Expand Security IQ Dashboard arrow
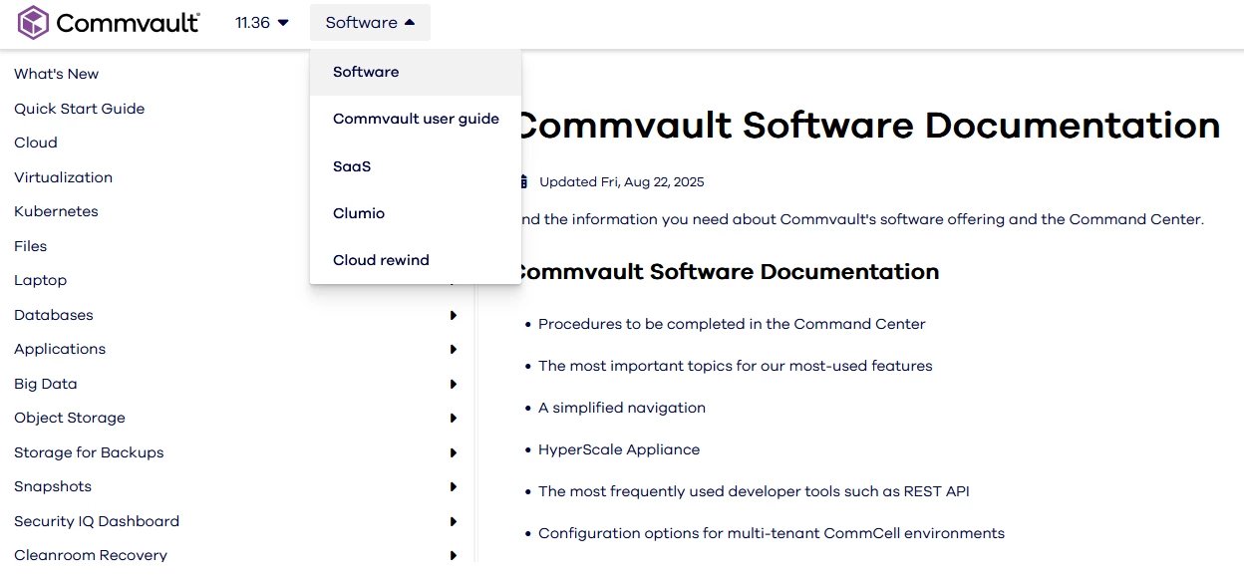The image size is (1244, 585). coord(454,521)
